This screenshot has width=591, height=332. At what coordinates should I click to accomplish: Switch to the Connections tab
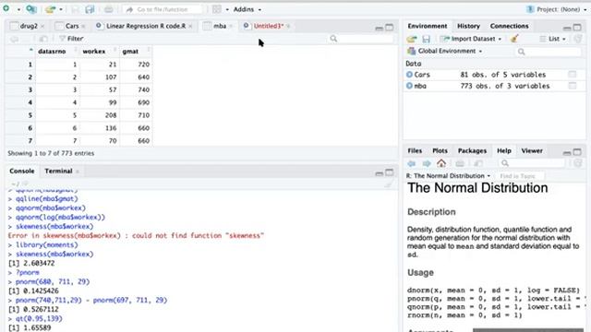tap(509, 26)
